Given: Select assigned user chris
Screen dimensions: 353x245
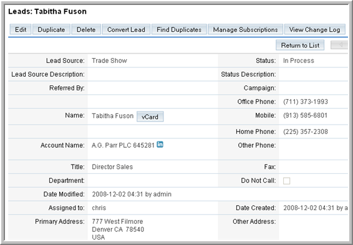Looking at the screenshot, I should tap(99, 208).
